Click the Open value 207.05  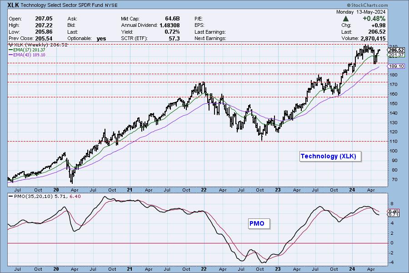44,19
